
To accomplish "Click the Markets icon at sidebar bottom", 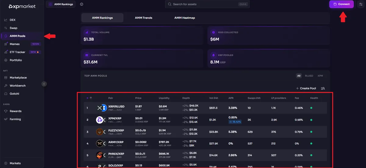I will [x=5, y=163].
